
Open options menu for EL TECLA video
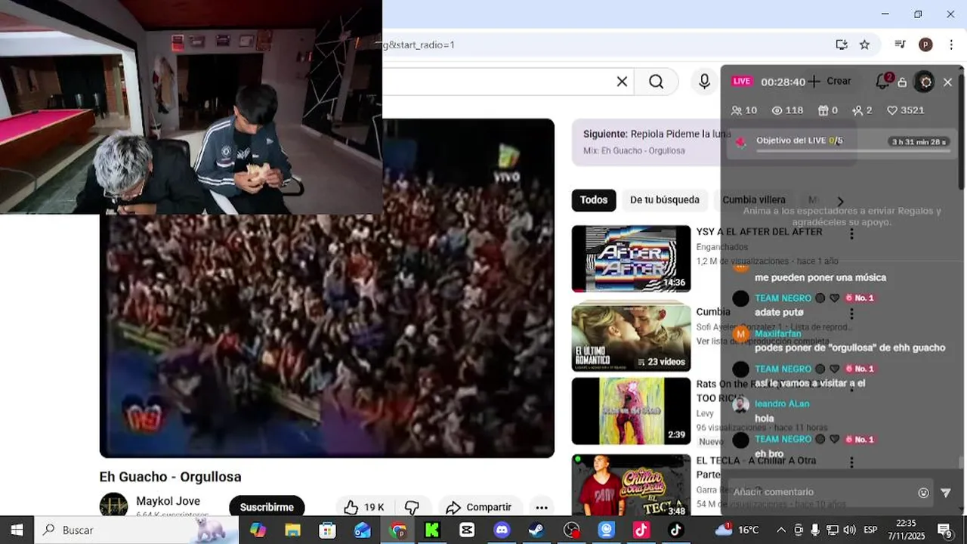click(851, 462)
